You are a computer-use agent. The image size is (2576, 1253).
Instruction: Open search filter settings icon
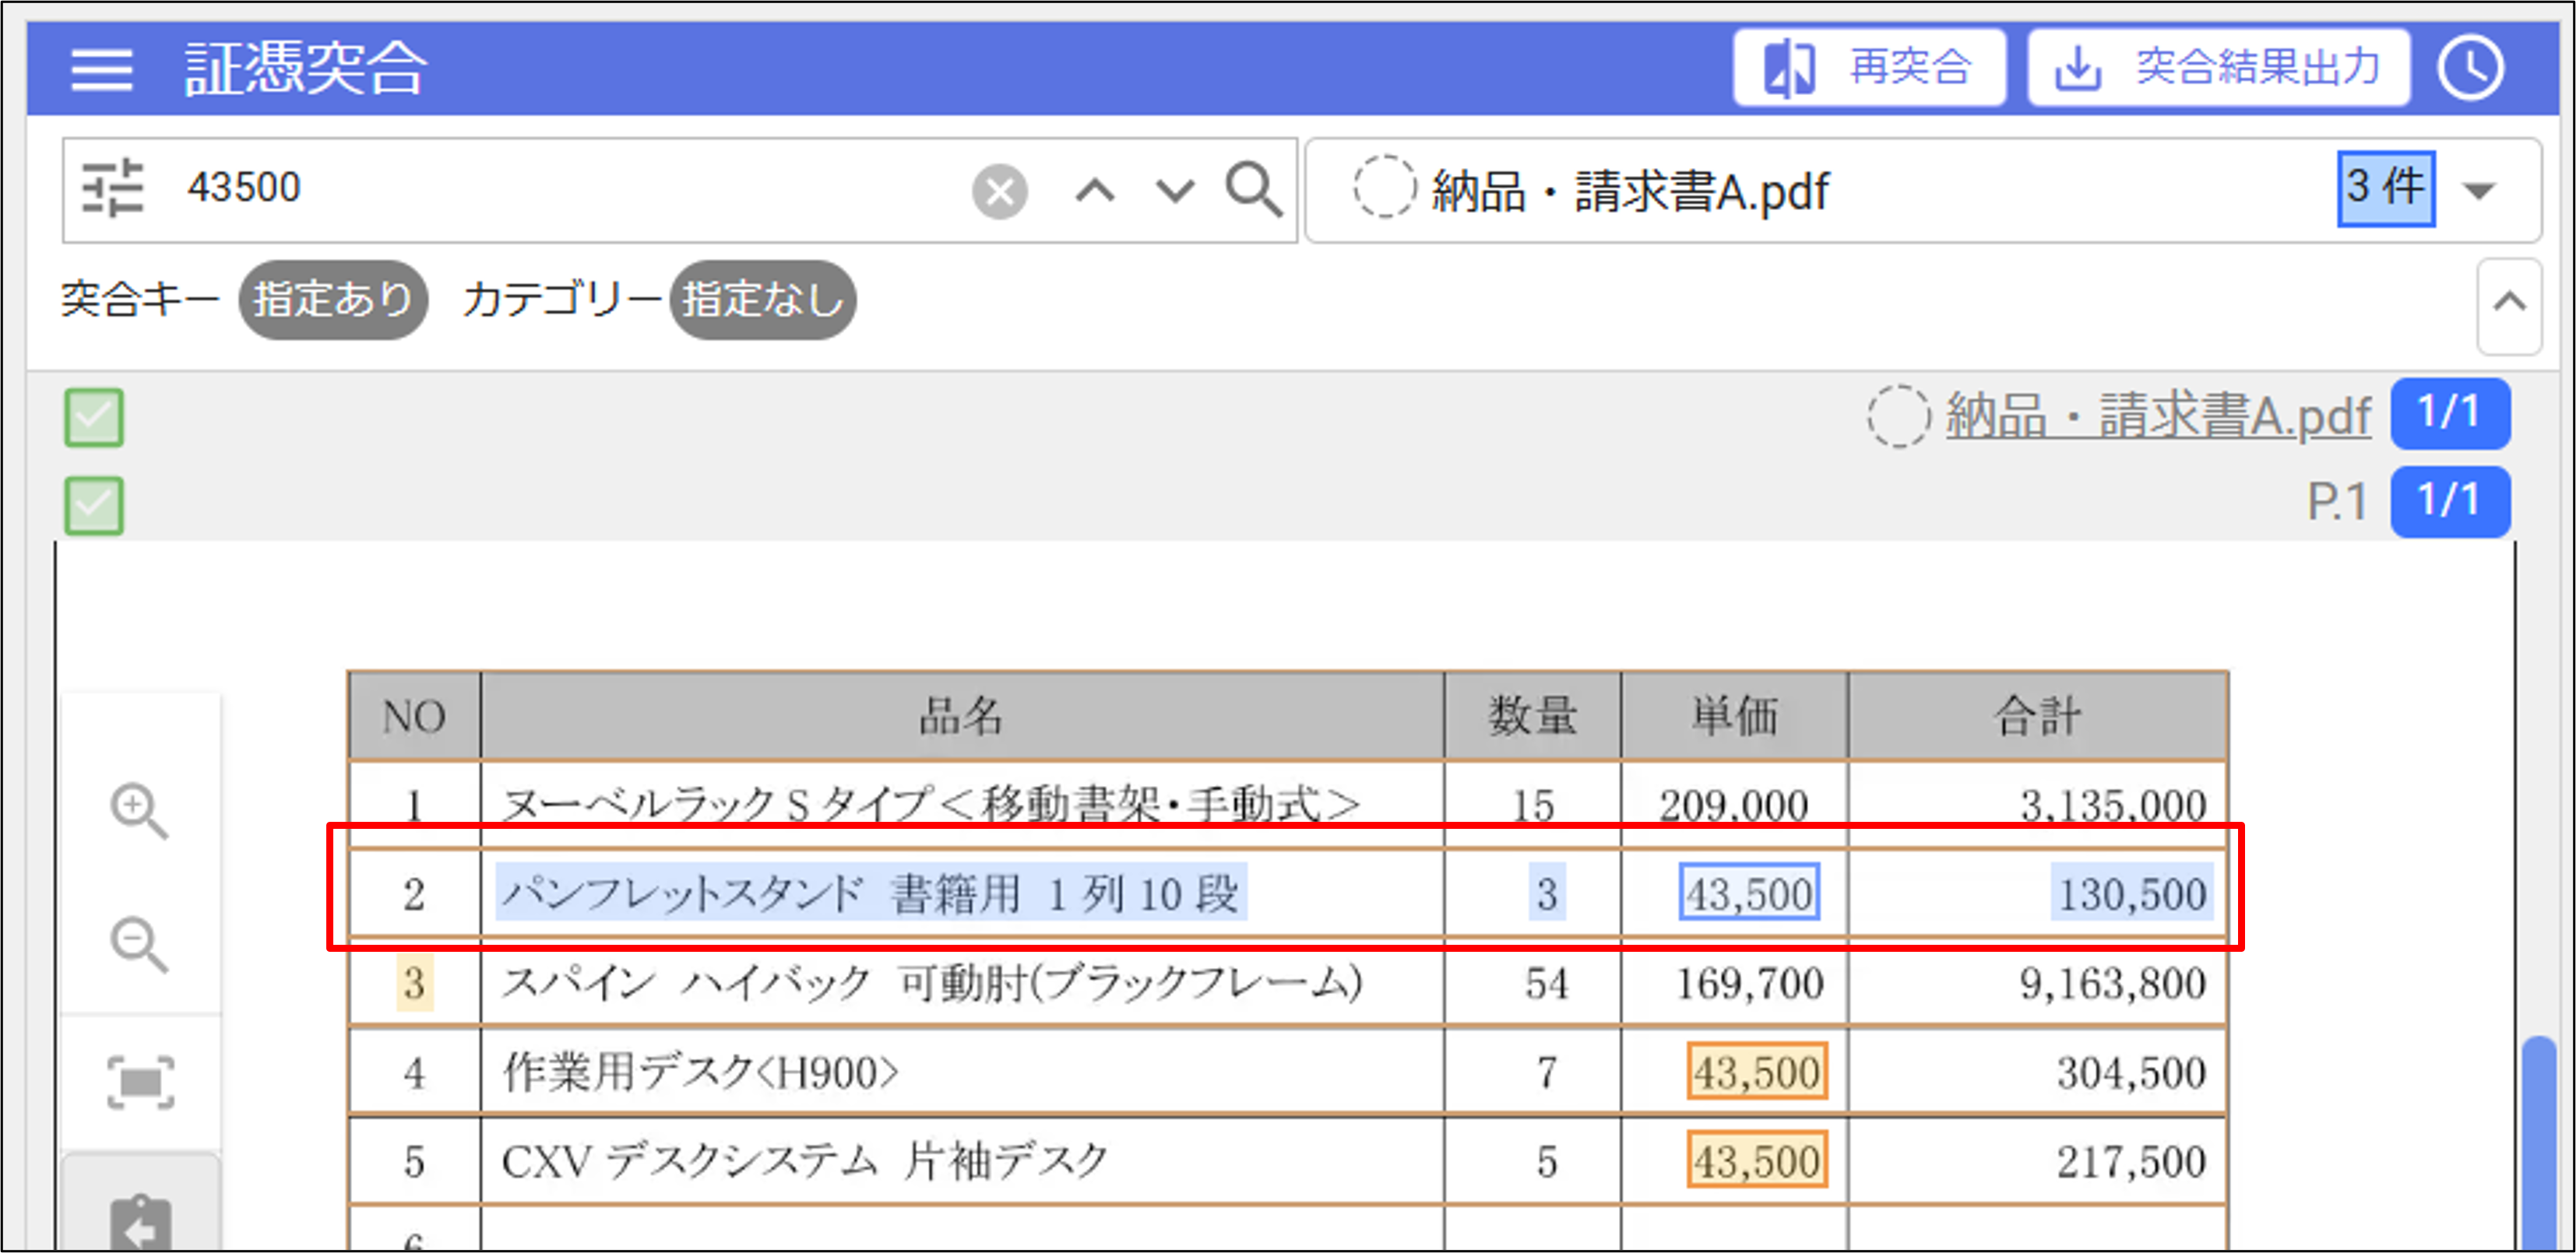113,188
